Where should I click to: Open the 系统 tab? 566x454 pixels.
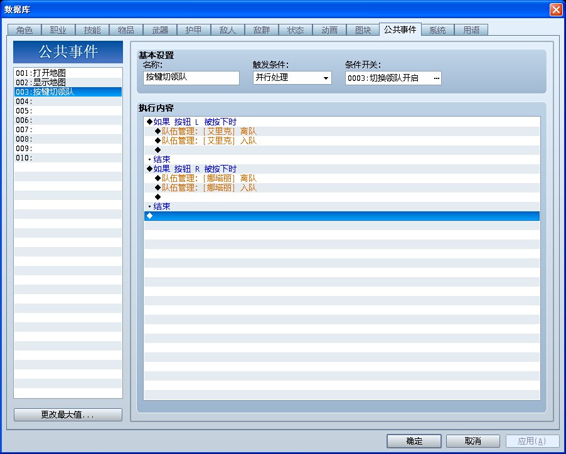pos(437,29)
